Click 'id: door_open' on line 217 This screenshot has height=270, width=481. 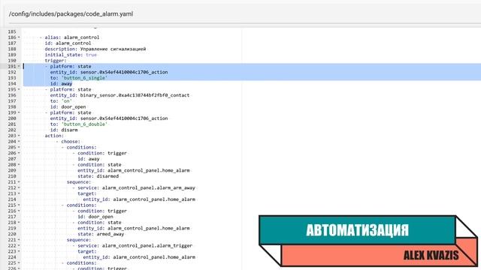click(95, 217)
